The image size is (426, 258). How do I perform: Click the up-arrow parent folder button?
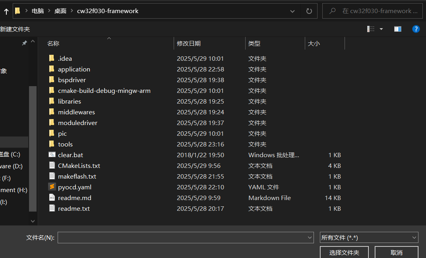click(6, 11)
